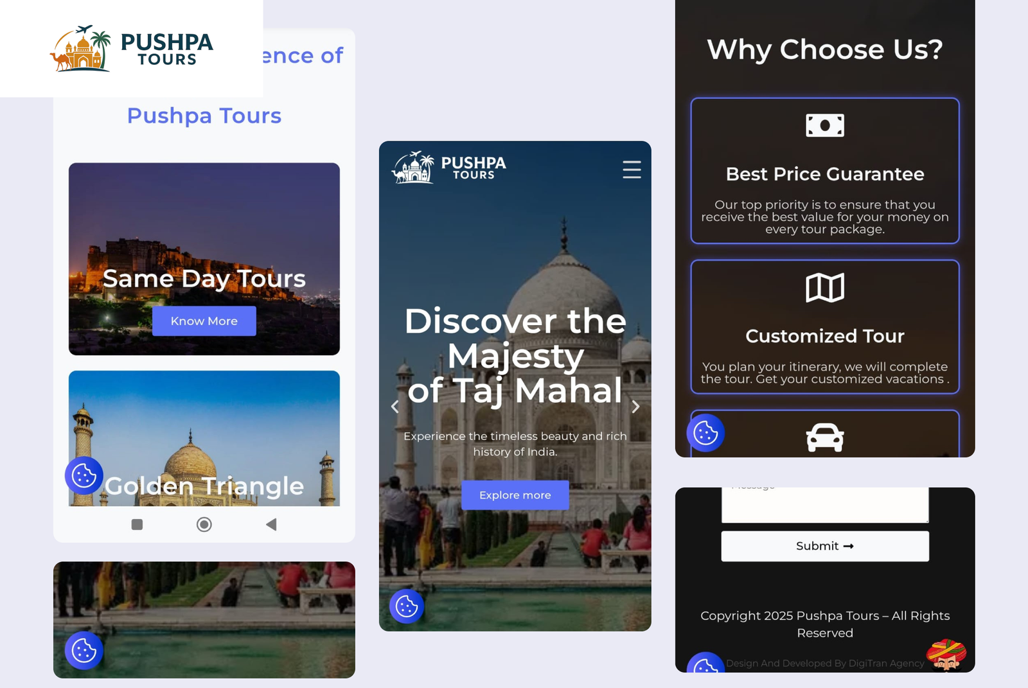This screenshot has width=1028, height=688.
Task: Click the cookie icon in the Why Choose Us panel
Action: point(705,433)
